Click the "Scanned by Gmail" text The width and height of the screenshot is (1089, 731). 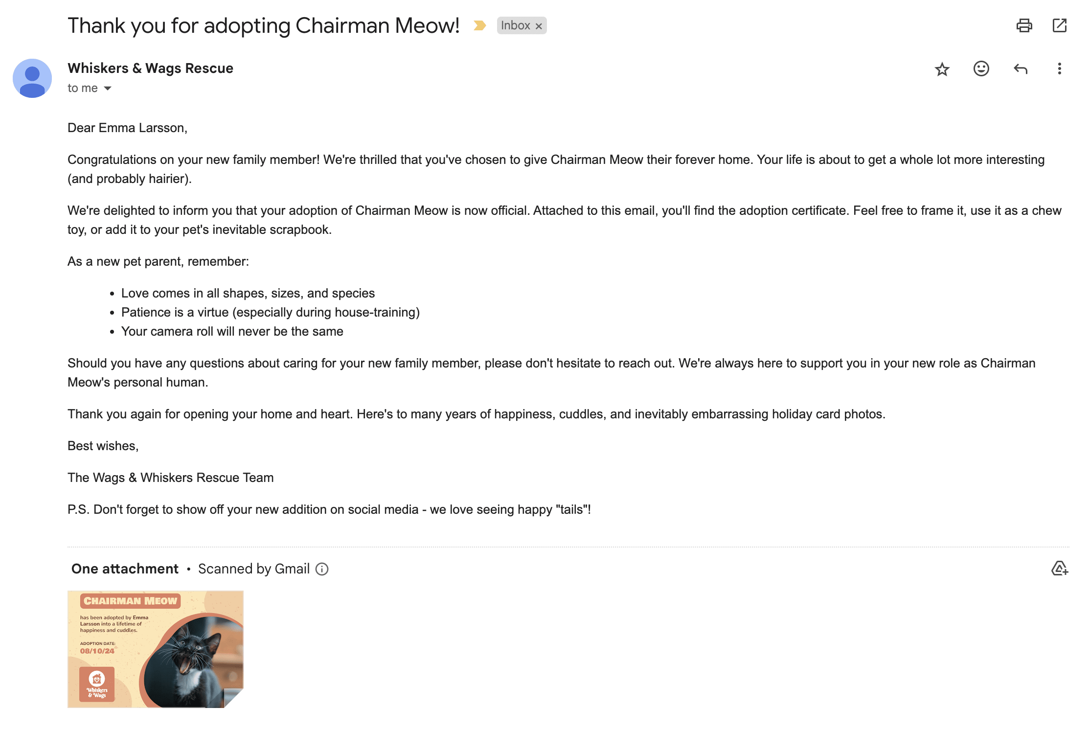point(253,569)
